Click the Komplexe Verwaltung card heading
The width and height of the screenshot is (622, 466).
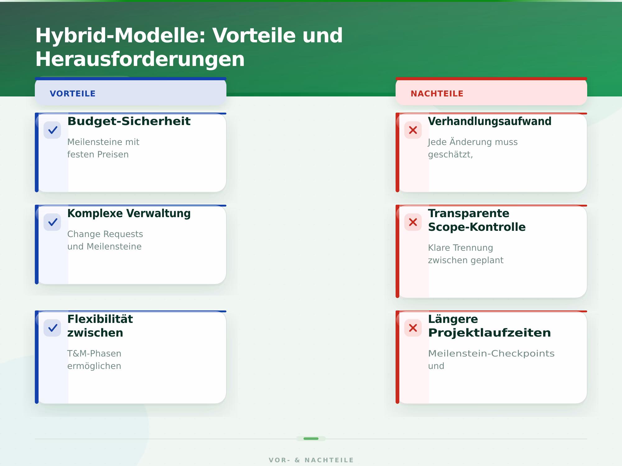[129, 214]
